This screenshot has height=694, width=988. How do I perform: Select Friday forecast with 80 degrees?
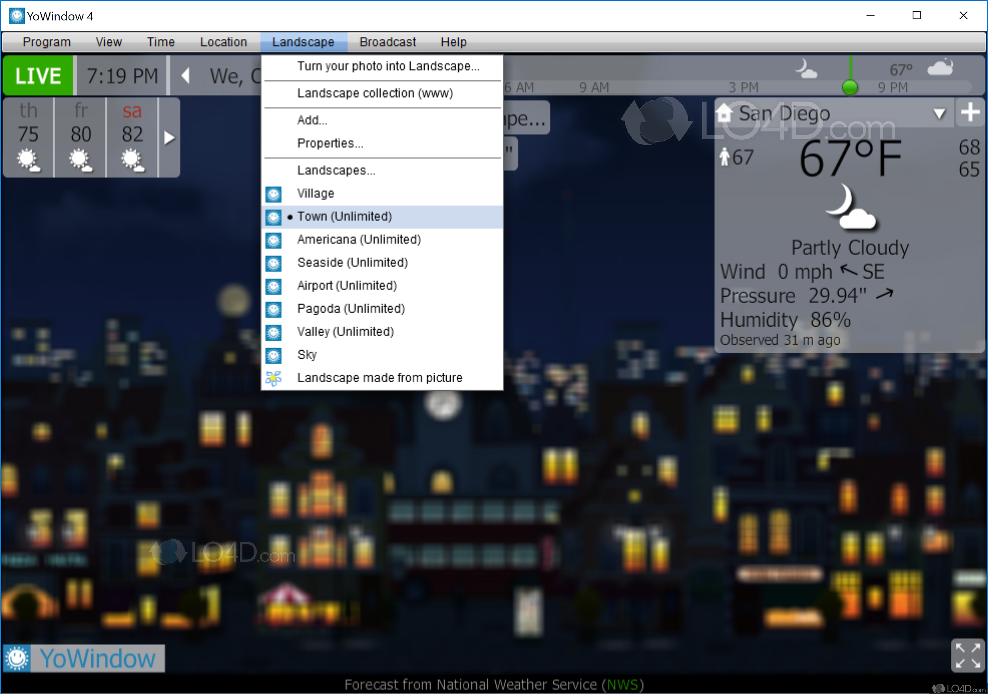point(81,137)
